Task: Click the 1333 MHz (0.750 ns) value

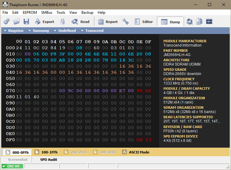Action: (x=181, y=83)
